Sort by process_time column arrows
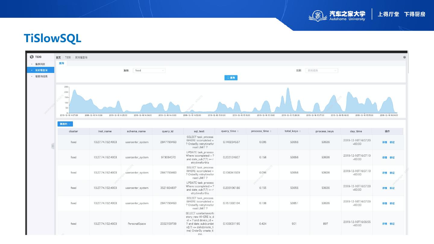 point(270,131)
